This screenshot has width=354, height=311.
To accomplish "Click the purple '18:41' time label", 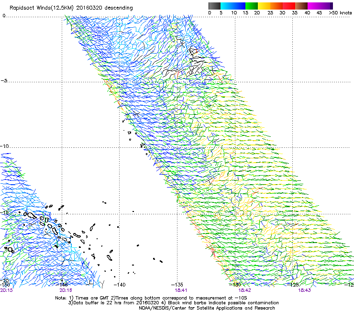I will click(181, 290).
